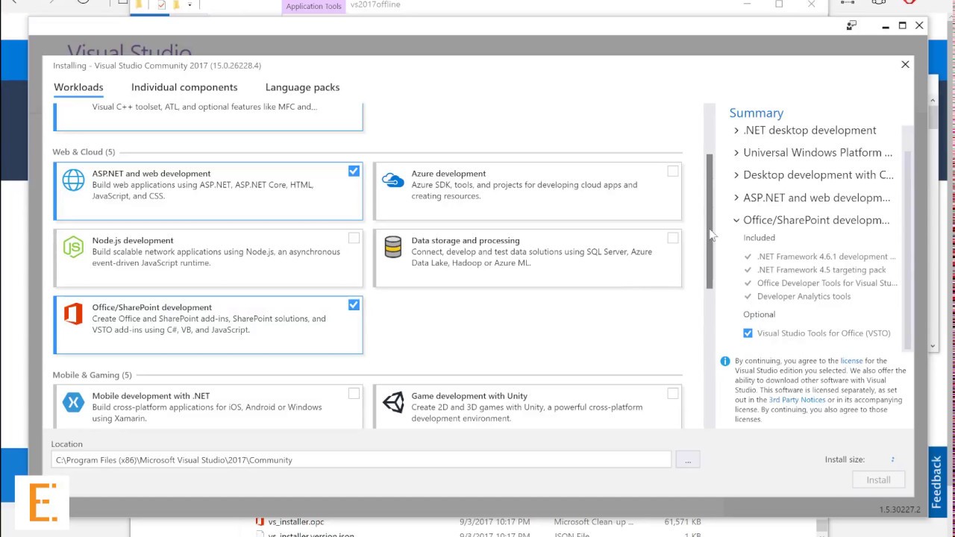Click .NET Framework 4.6.1 development item
Viewport: 955px width, 537px height.
pyautogui.click(x=826, y=257)
